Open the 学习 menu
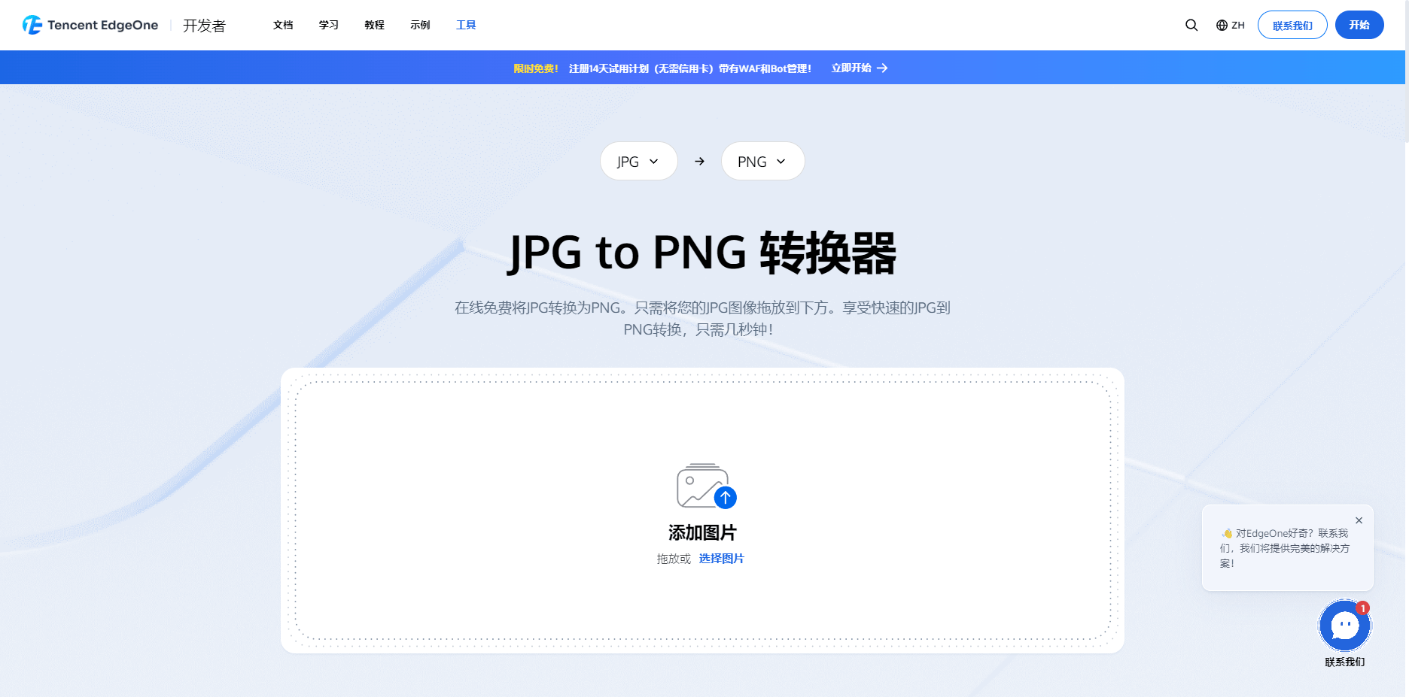The image size is (1409, 697). tap(329, 25)
